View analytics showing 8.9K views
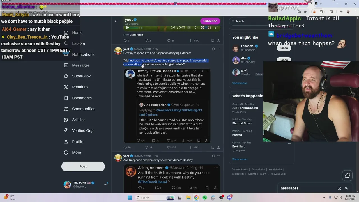This screenshot has height=202, width=359. [x=194, y=40]
